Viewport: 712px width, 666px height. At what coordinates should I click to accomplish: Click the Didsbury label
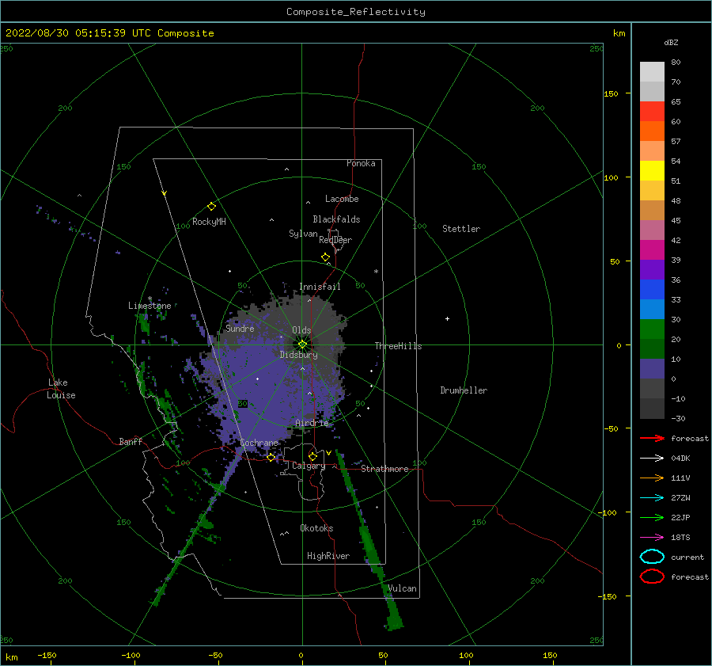(298, 355)
